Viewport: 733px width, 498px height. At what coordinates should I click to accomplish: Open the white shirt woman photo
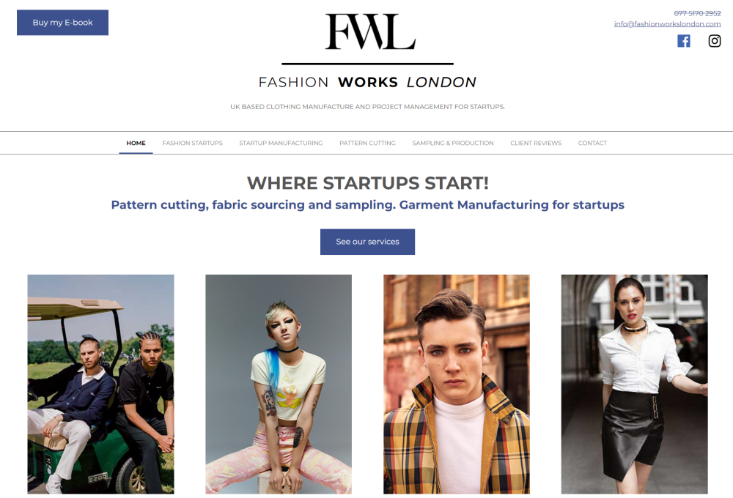[x=634, y=384]
